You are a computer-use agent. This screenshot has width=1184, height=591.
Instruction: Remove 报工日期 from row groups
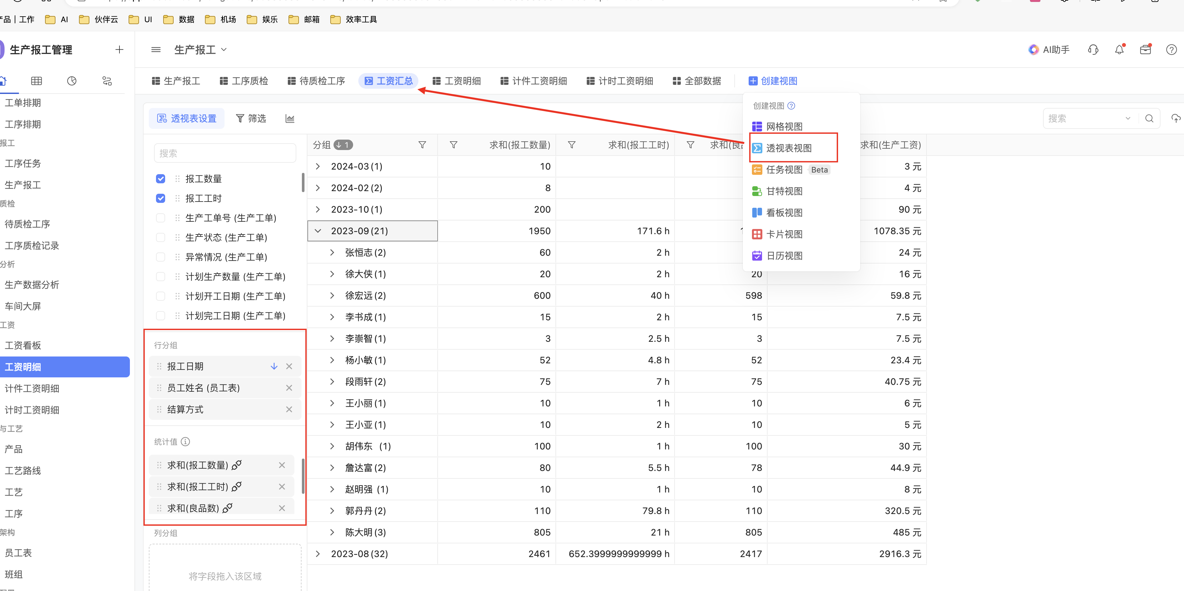click(289, 367)
